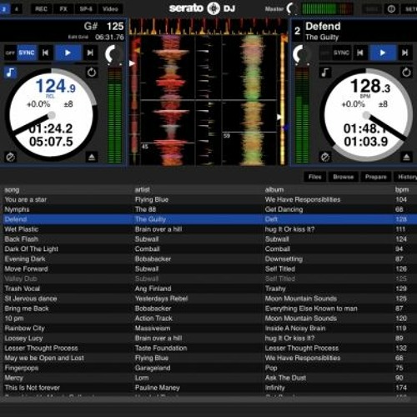Image resolution: width=417 pixels, height=417 pixels.
Task: Enable SYNC on the Defend deck
Action: tap(341, 53)
